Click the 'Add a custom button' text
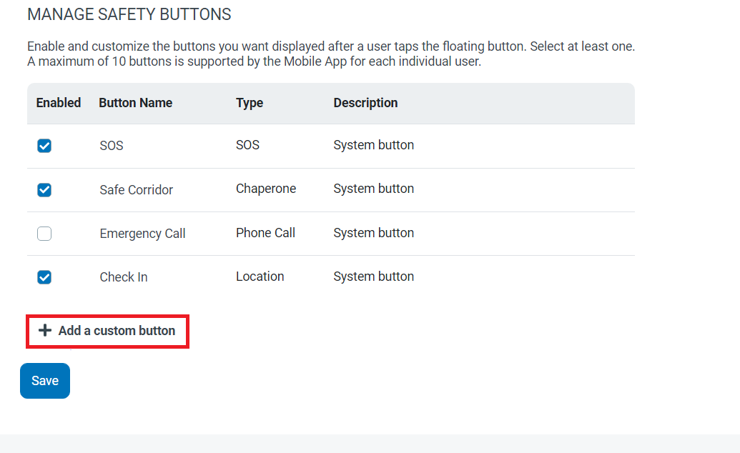Image resolution: width=740 pixels, height=453 pixels. [x=117, y=331]
